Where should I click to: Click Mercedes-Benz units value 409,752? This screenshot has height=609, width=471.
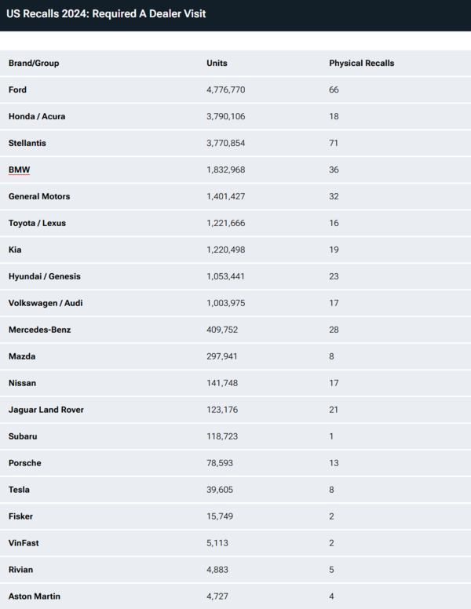coord(223,330)
